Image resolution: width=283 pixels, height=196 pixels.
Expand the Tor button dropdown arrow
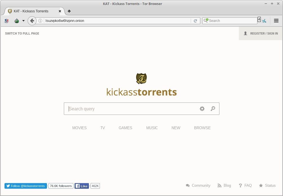tap(23, 21)
